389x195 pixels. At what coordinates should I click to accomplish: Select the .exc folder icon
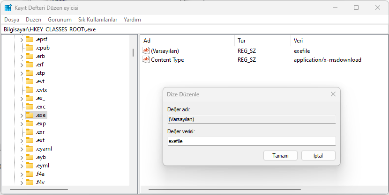[30, 107]
